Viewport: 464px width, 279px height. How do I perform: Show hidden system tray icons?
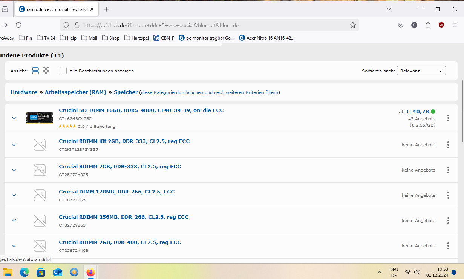pos(380,272)
